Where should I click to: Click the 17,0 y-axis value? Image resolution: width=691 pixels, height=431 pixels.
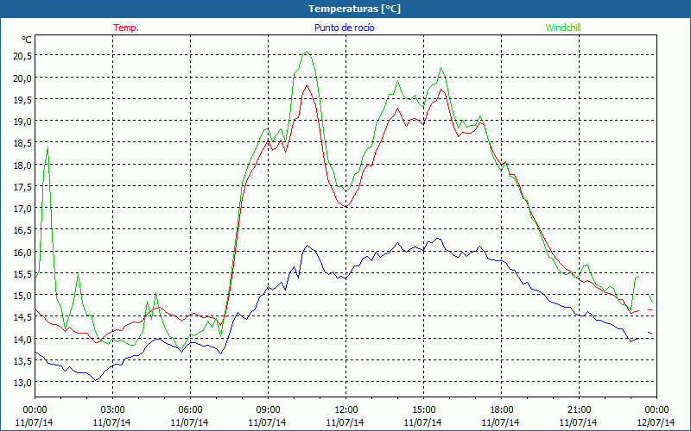[22, 209]
